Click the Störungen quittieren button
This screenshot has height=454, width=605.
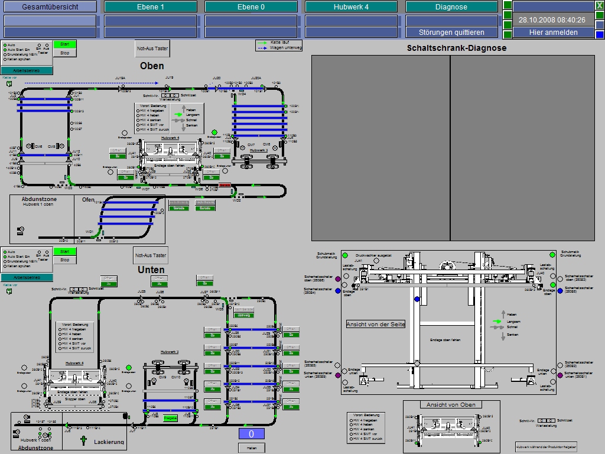451,32
